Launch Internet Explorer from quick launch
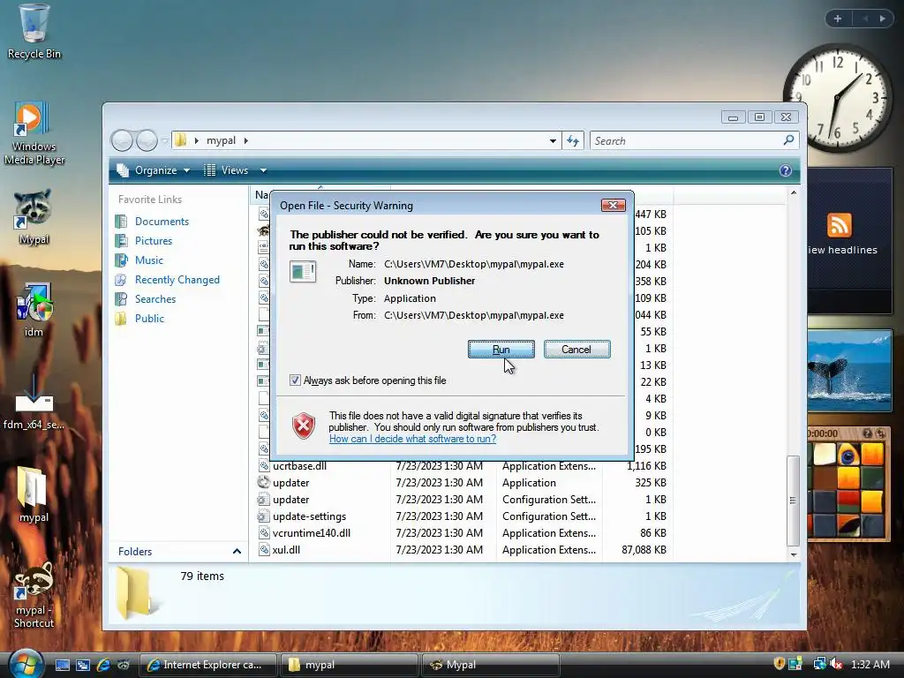Screen dimensions: 904x678 tap(103, 665)
